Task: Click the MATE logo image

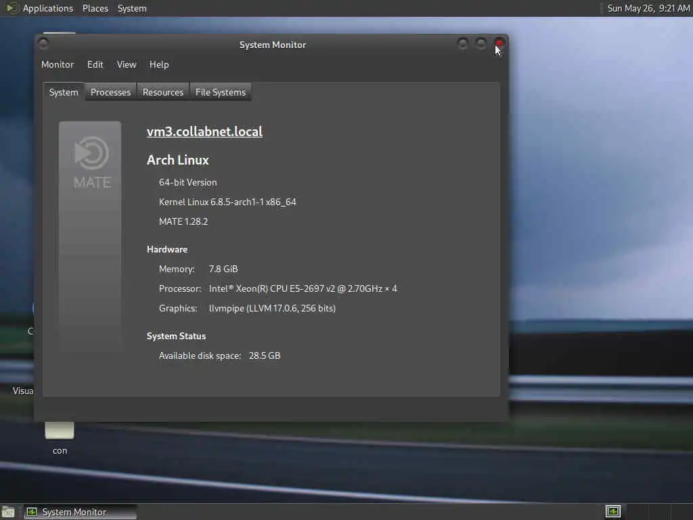Action: [x=90, y=236]
